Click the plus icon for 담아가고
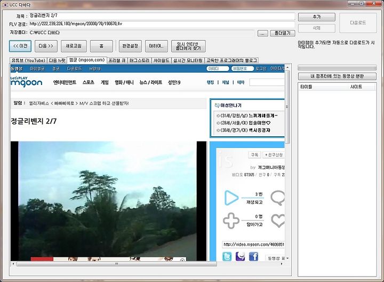Viewport: 384px width, 282px height. tap(231, 221)
